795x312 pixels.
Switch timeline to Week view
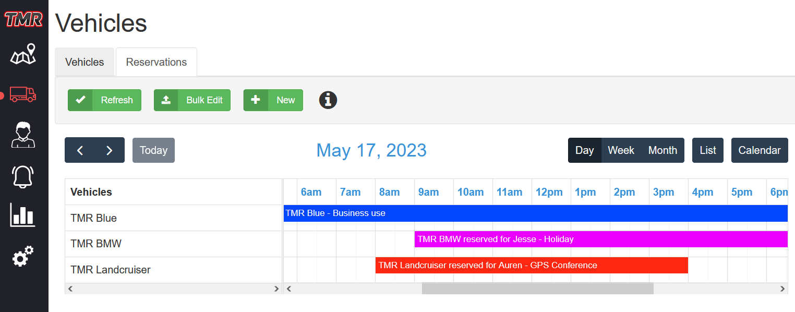pos(621,150)
